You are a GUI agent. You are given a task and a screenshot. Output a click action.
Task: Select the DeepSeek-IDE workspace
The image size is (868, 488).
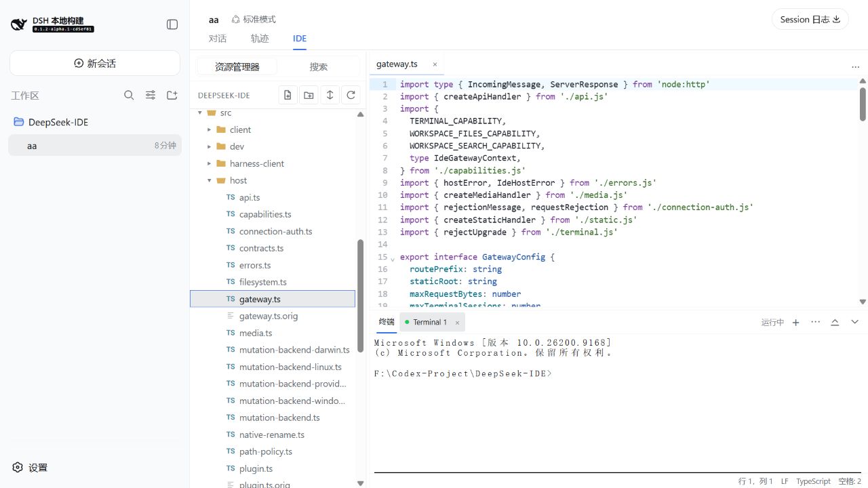tap(95, 122)
